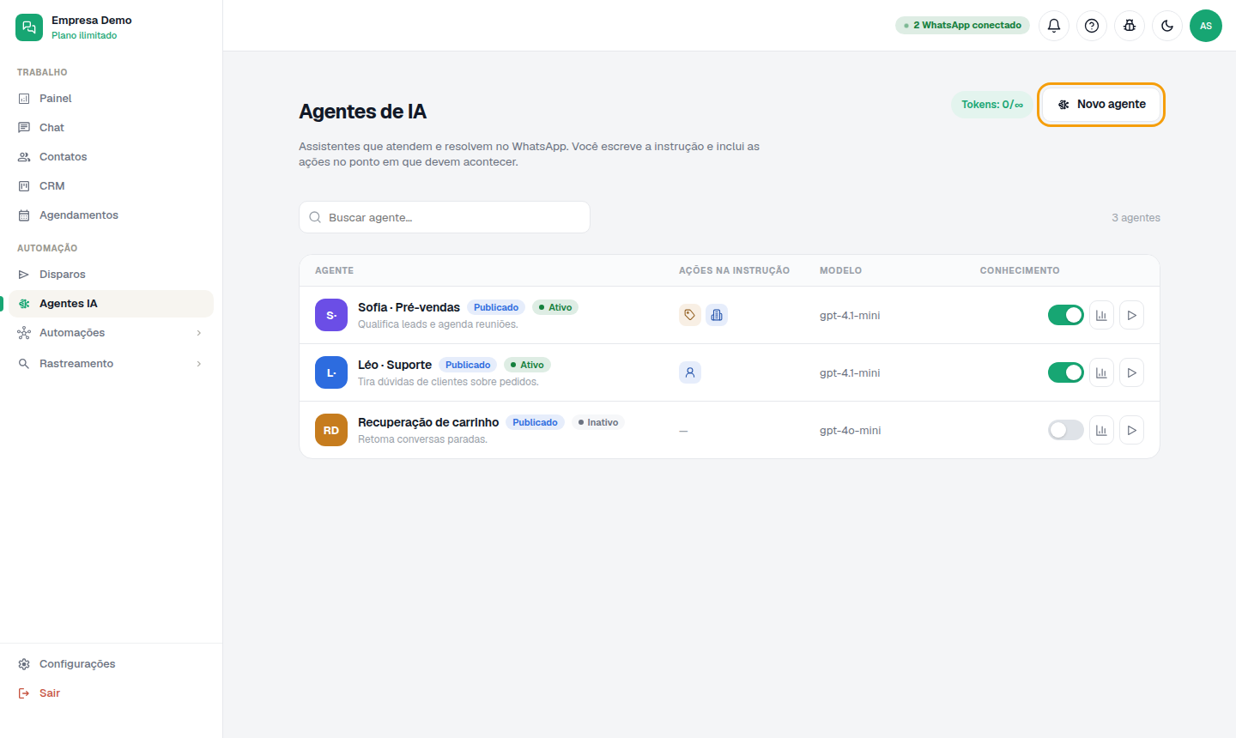
Task: Click the Tokens: 0/∞ badge
Action: [992, 105]
